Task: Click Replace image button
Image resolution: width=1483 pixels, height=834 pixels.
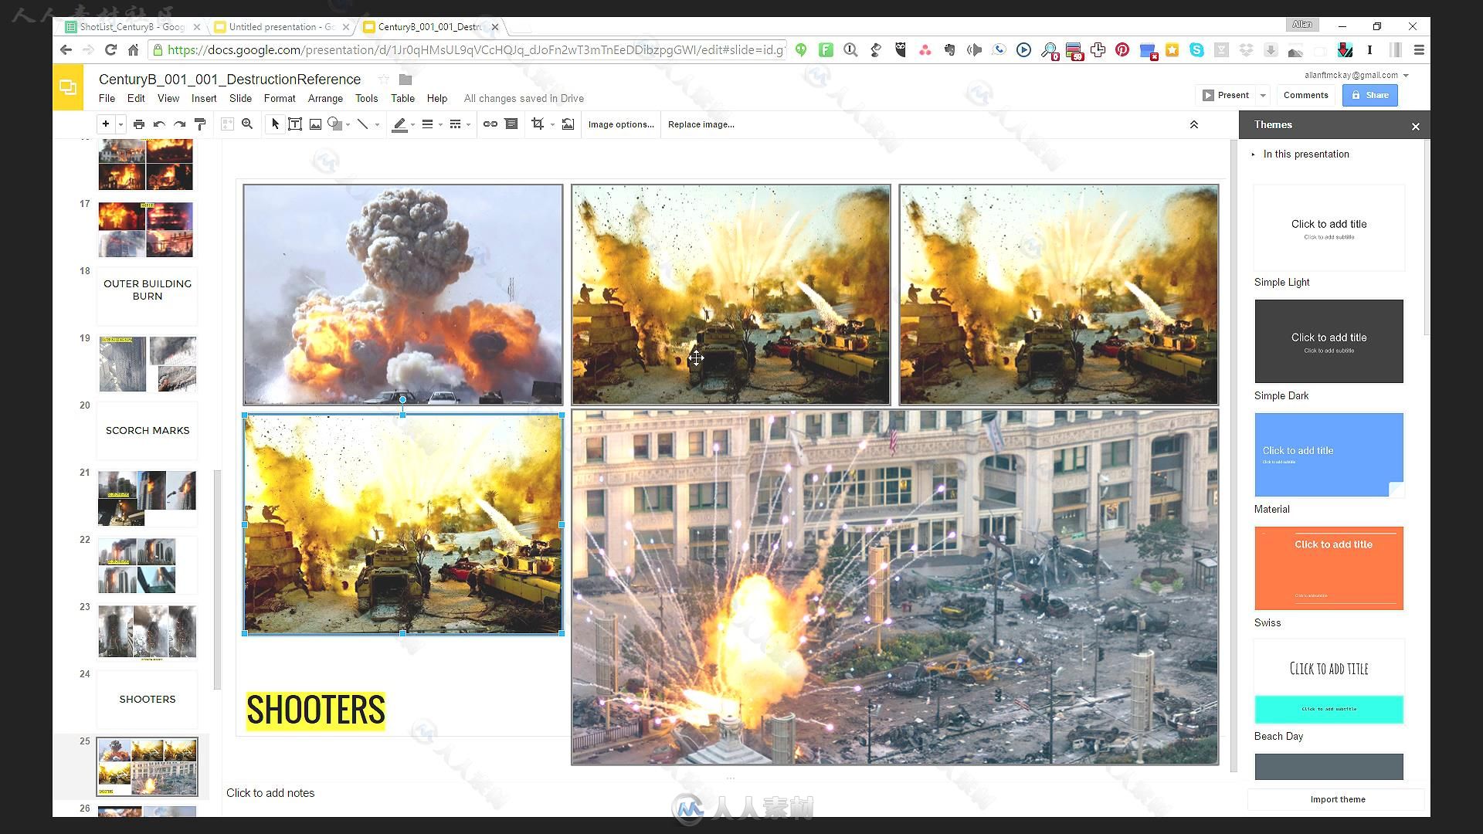Action: click(x=701, y=124)
